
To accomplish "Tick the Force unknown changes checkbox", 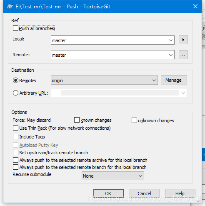I will [134, 121].
